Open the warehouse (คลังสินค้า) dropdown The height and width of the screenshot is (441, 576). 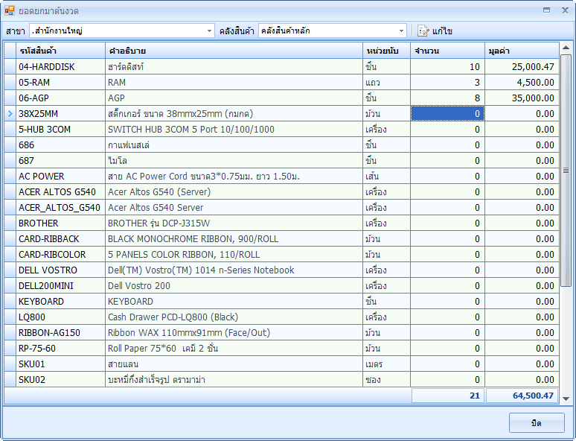[402, 31]
